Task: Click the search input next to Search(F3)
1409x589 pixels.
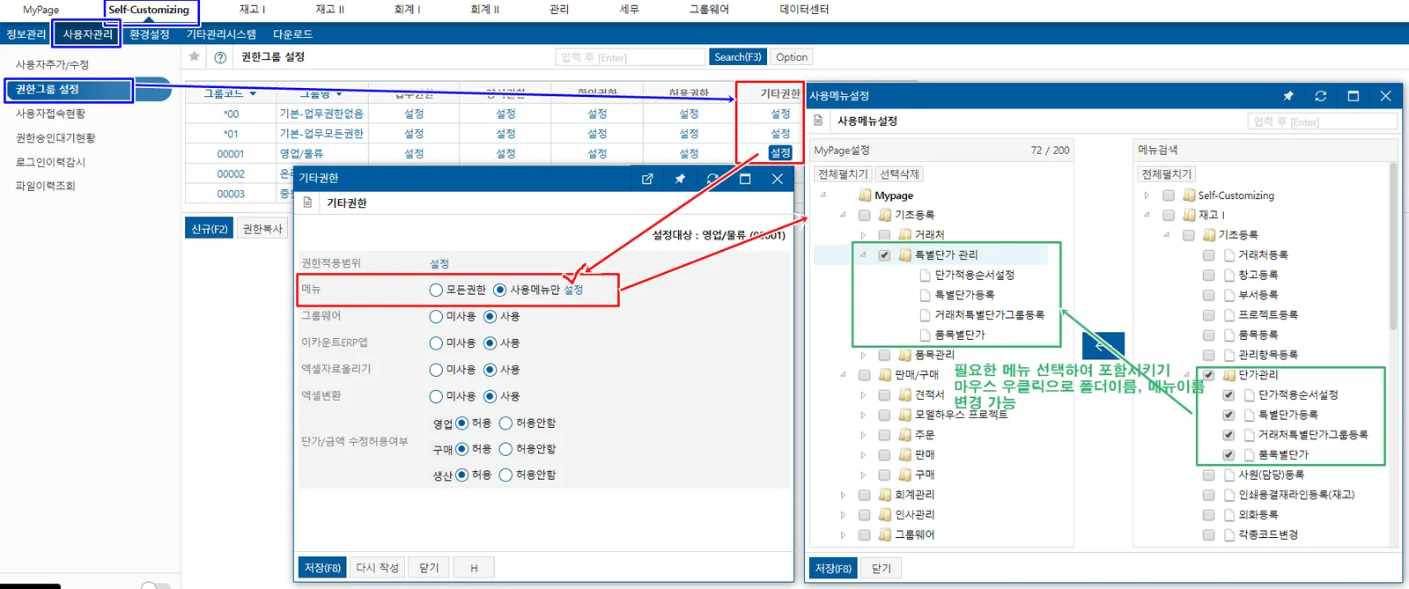Action: click(x=631, y=57)
